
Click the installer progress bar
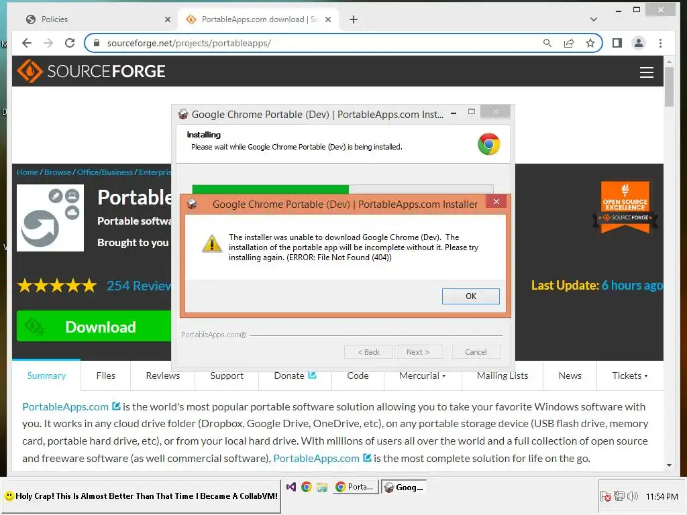click(343, 189)
